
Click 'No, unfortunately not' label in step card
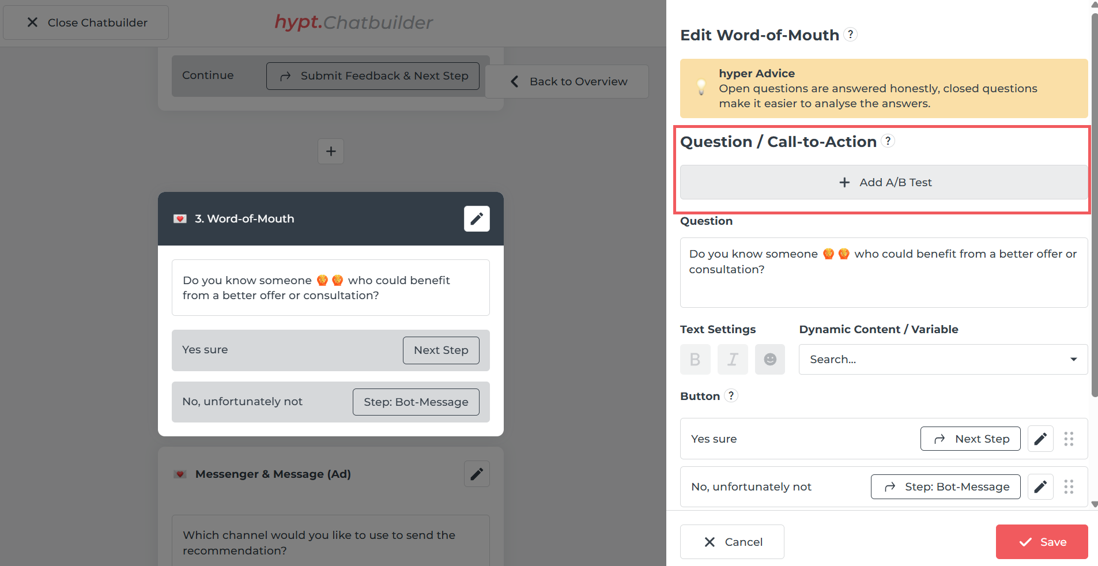(242, 402)
